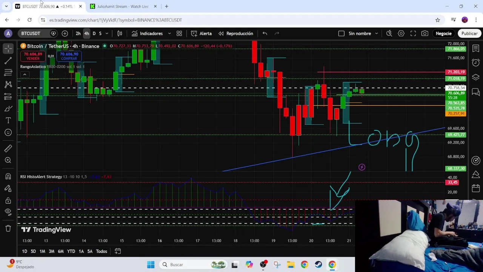
Task: Open the chart type candles selector
Action: pyautogui.click(x=120, y=34)
